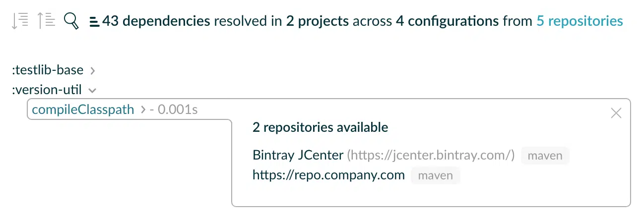Expand the :testlib-base chevron
Image resolution: width=644 pixels, height=218 pixels.
click(92, 71)
